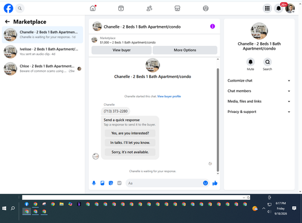Choose a sticker from the sticker icon
The image size is (302, 223).
pos(111,183)
